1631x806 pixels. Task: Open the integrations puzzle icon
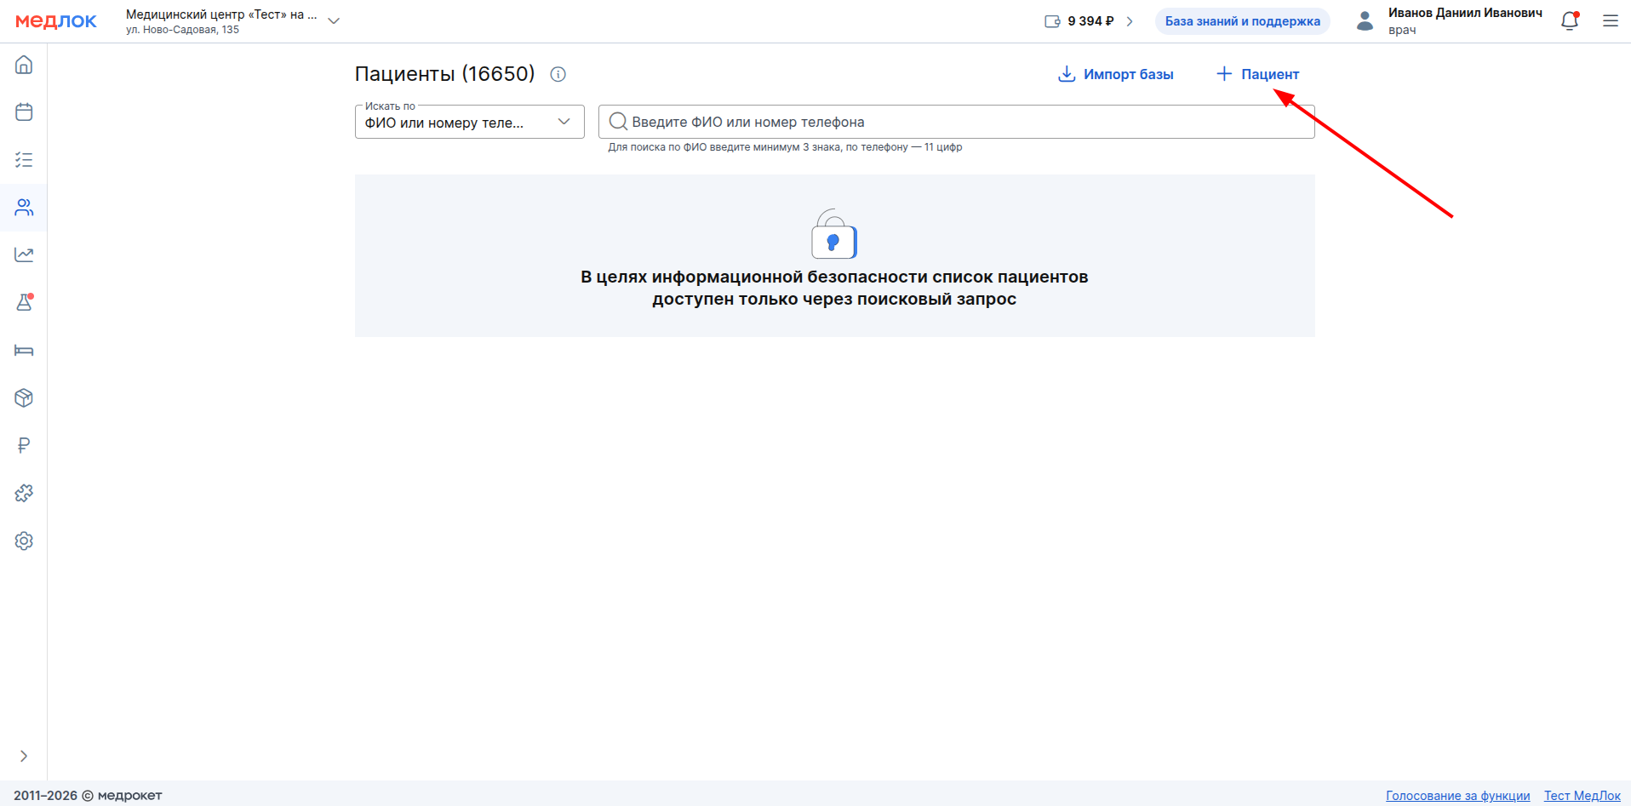click(24, 493)
